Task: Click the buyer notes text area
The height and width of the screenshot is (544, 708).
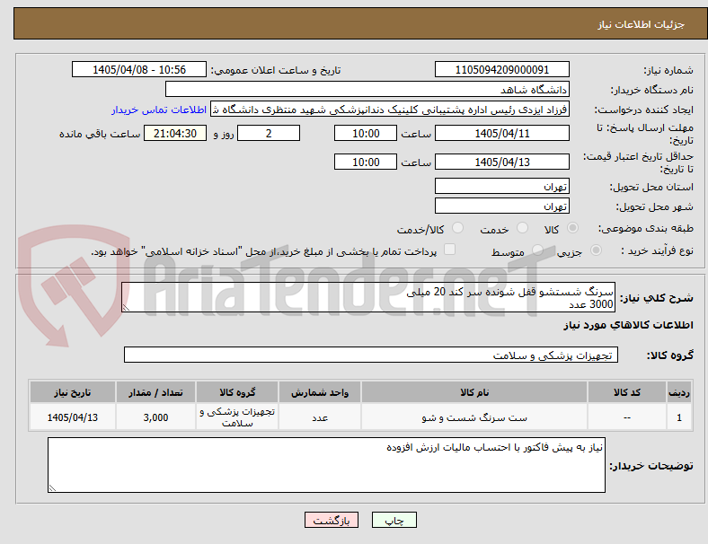Action: 326,465
